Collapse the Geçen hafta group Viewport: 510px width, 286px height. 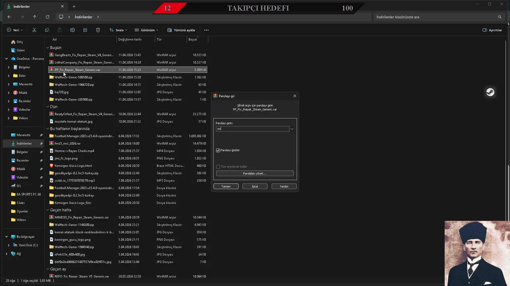click(48, 210)
